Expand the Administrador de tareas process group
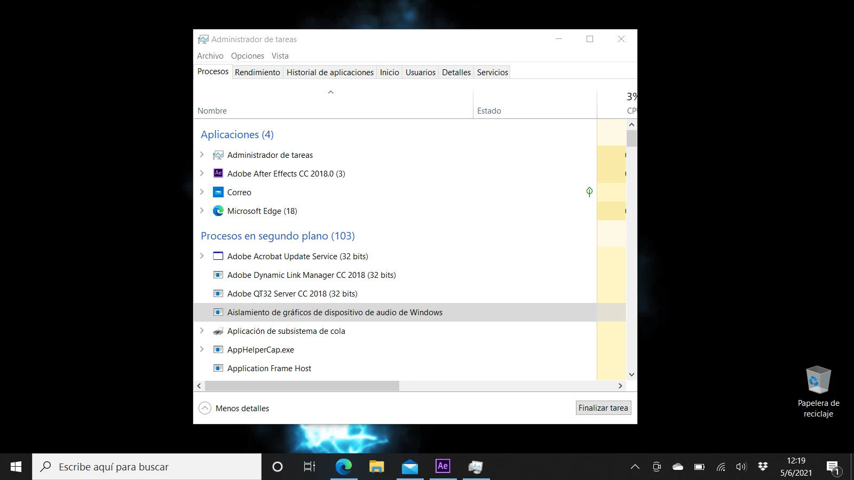The image size is (854, 480). pyautogui.click(x=202, y=155)
